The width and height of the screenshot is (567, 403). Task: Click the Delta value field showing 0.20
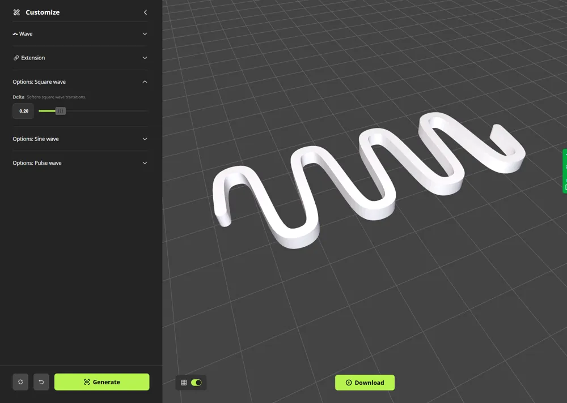[x=23, y=111]
